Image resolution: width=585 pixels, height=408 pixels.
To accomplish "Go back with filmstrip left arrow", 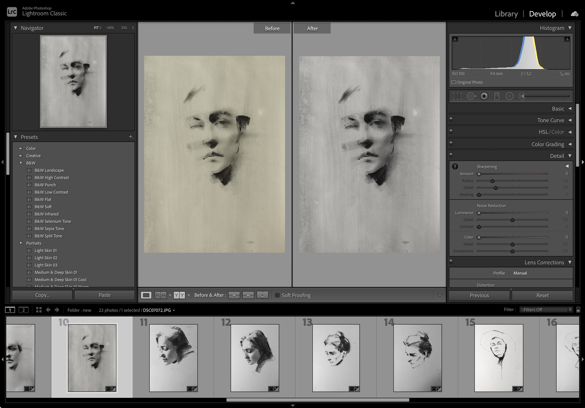I will click(49, 310).
